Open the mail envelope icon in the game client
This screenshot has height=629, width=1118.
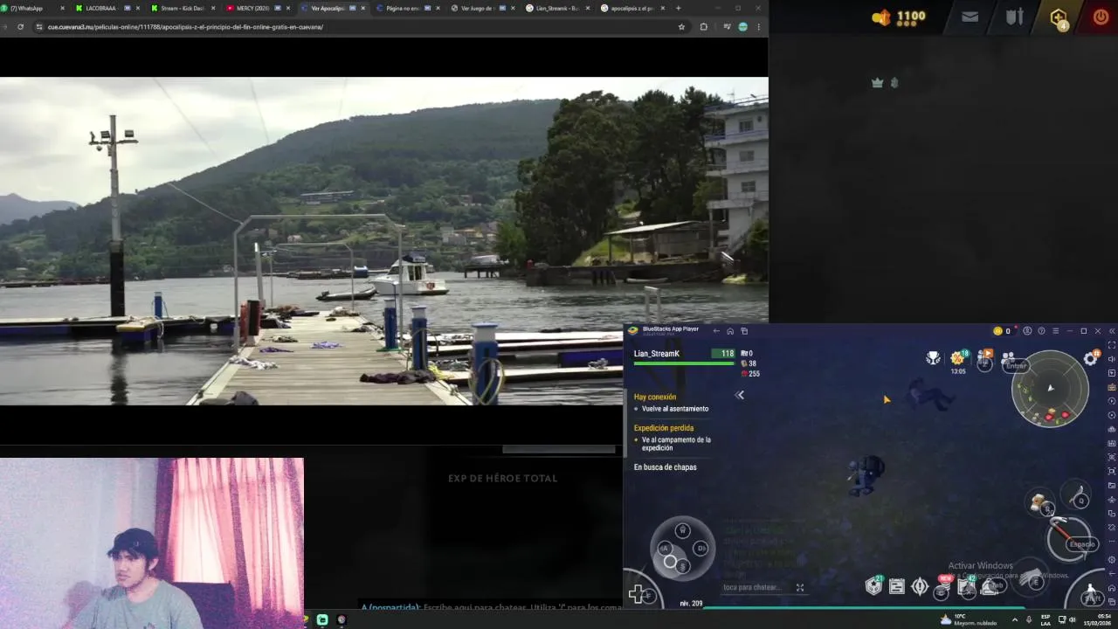(970, 17)
